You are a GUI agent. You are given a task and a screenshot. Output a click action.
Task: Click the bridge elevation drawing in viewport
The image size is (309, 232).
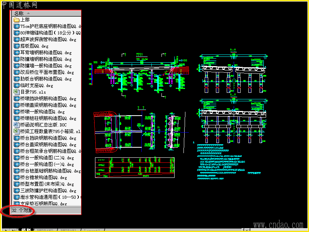click(141, 75)
